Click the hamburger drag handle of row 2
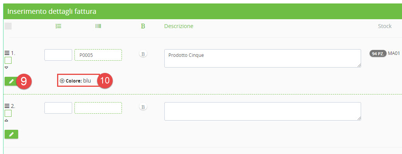 [x=7, y=106]
